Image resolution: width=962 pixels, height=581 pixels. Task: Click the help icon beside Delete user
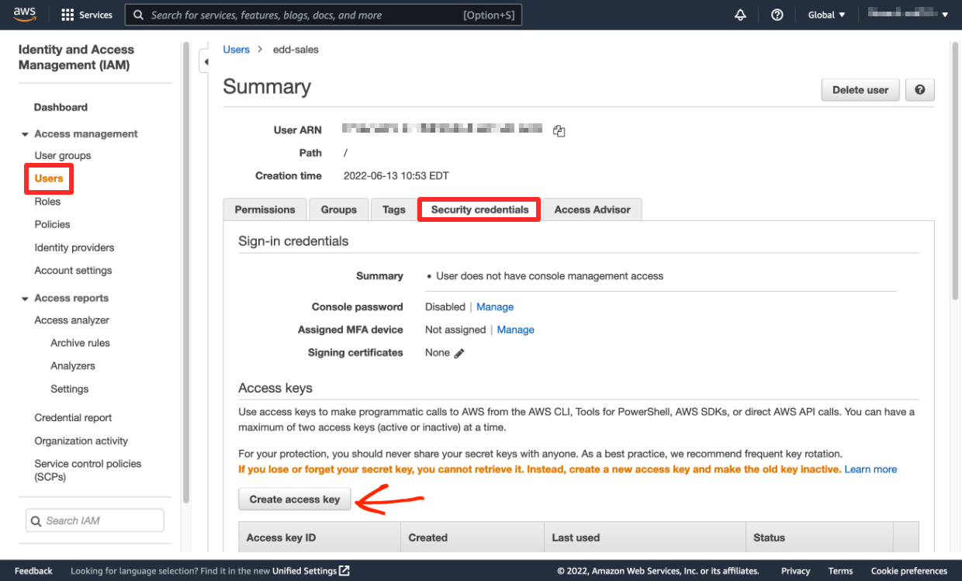coord(919,89)
